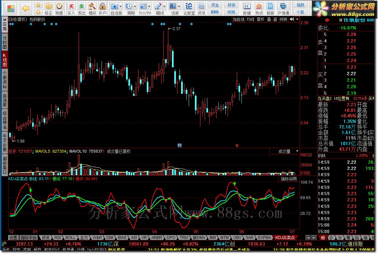The width and height of the screenshot is (378, 254).
Task: Open the 超级盘口 sidebar tab
Action: click(x=5, y=165)
